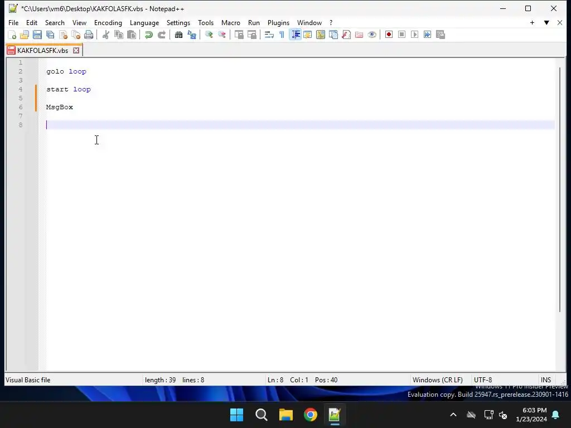Screen dimensions: 571x428
Task: Open the File menu
Action: [x=13, y=22]
